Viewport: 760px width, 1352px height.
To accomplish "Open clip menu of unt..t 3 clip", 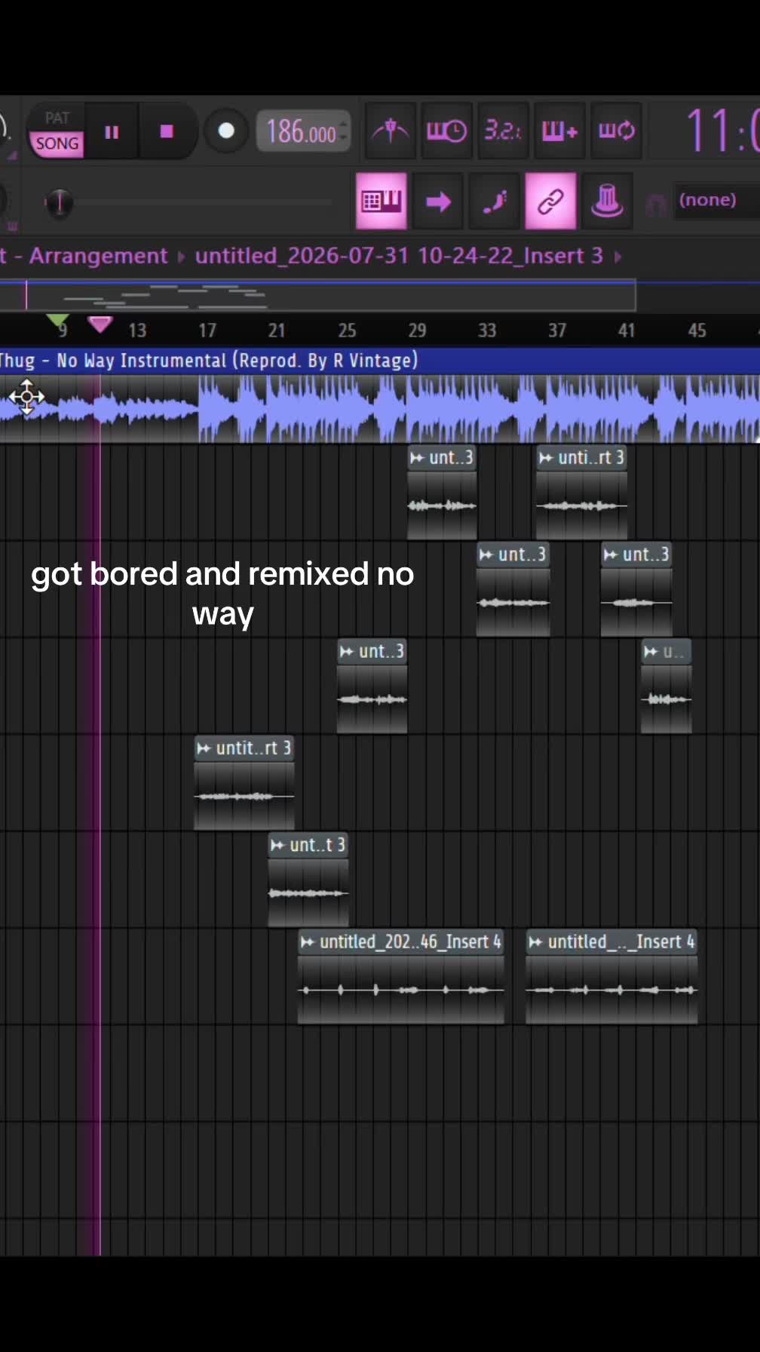I will click(277, 845).
